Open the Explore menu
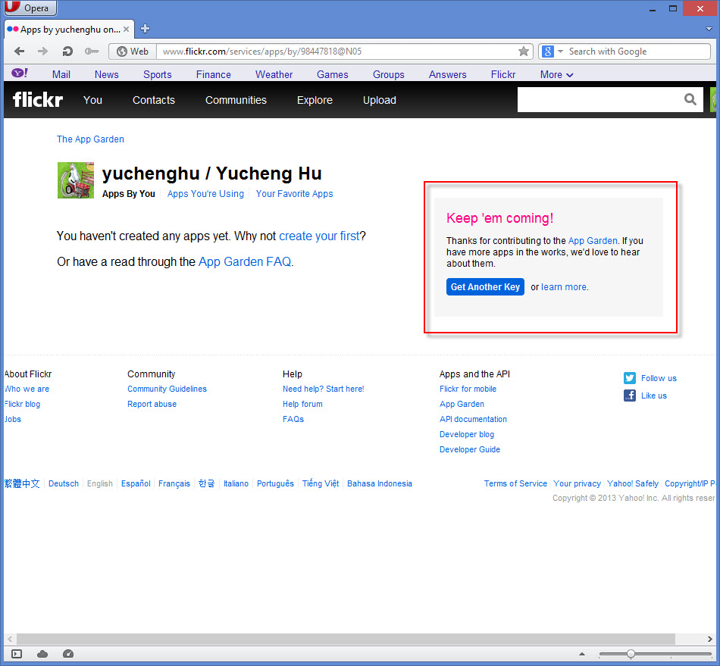Screen dimensions: 720x666 click(315, 100)
